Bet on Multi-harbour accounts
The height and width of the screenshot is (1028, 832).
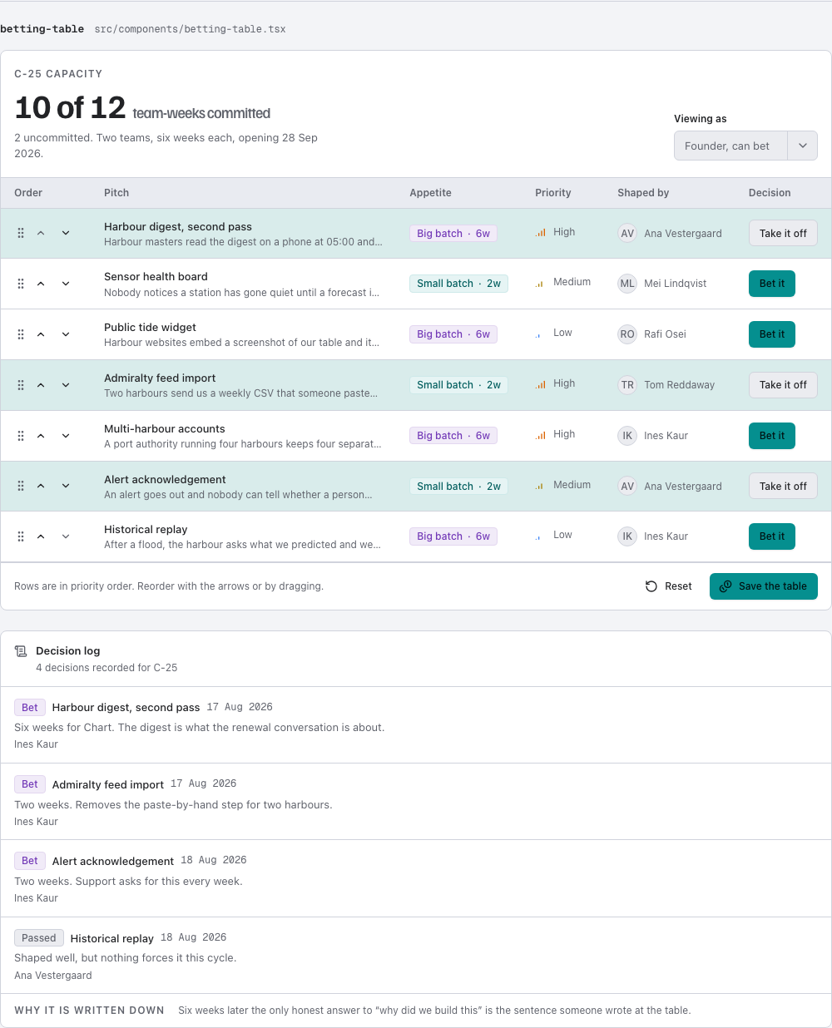coord(772,436)
